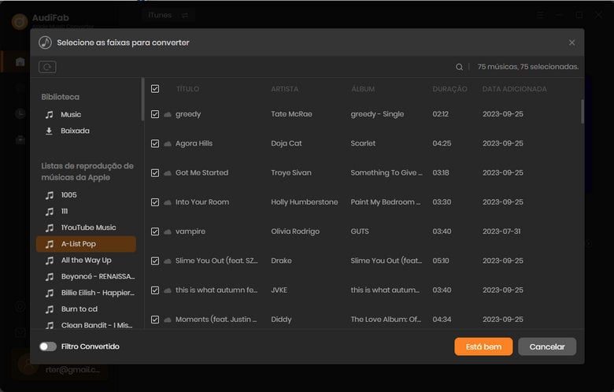Confirm with the Está bem button
The image size is (614, 392).
483,346
